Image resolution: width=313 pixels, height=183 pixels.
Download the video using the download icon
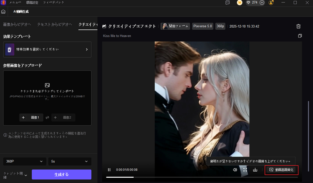255,170
